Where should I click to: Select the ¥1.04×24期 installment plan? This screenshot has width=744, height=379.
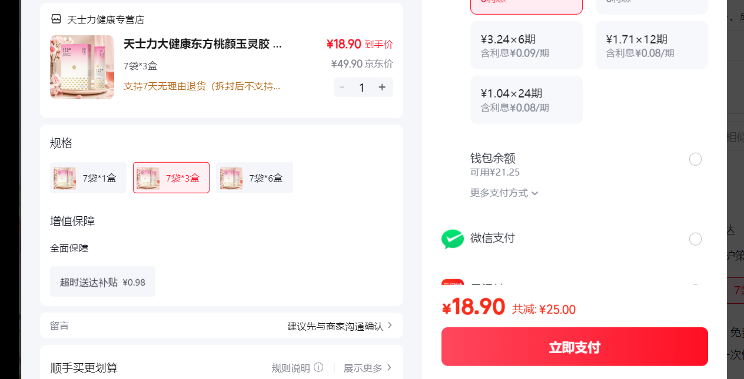(526, 99)
